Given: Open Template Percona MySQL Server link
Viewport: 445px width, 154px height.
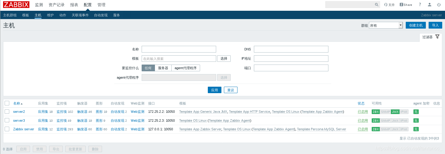Looking at the screenshot, I should coord(322,129).
